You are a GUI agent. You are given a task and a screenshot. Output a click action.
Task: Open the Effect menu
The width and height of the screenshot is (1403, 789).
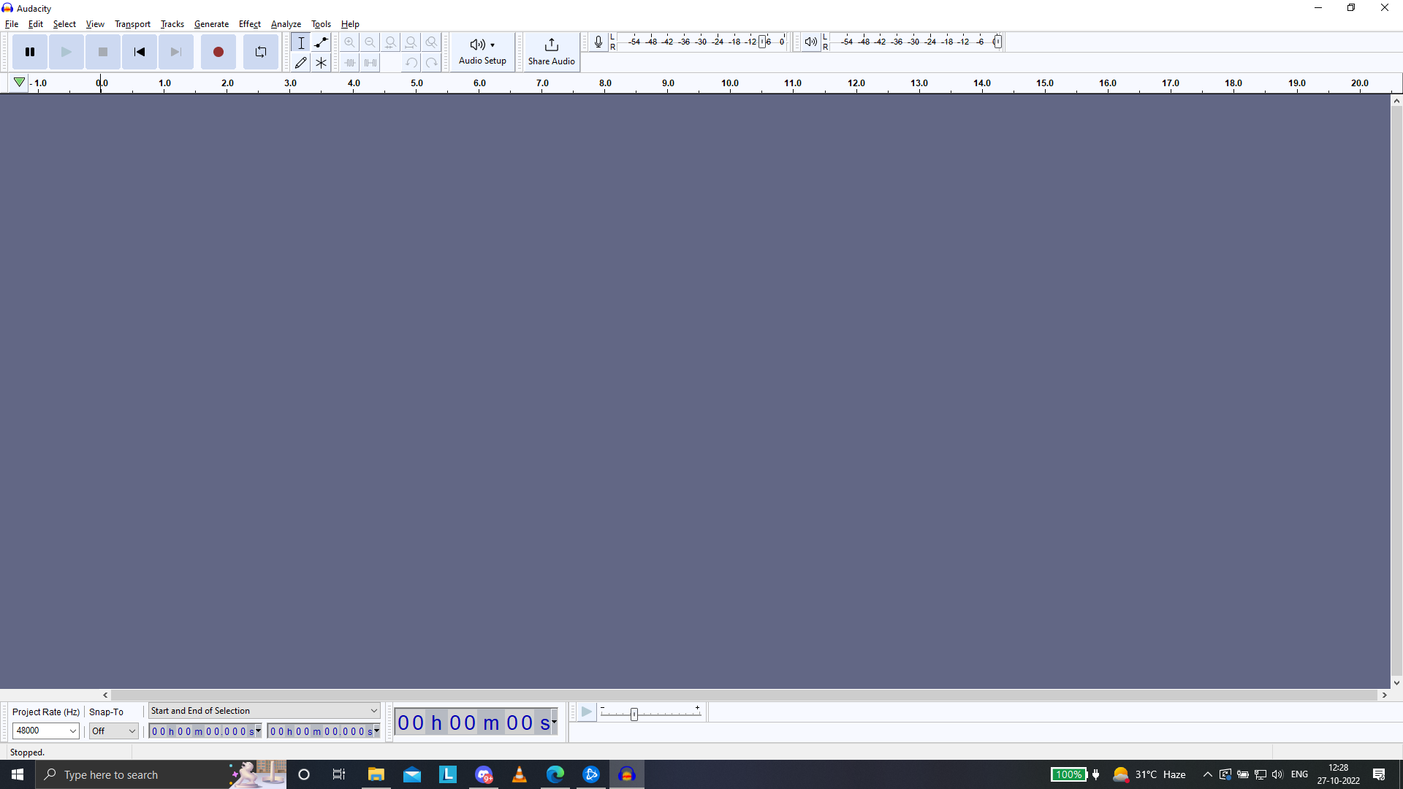tap(249, 23)
